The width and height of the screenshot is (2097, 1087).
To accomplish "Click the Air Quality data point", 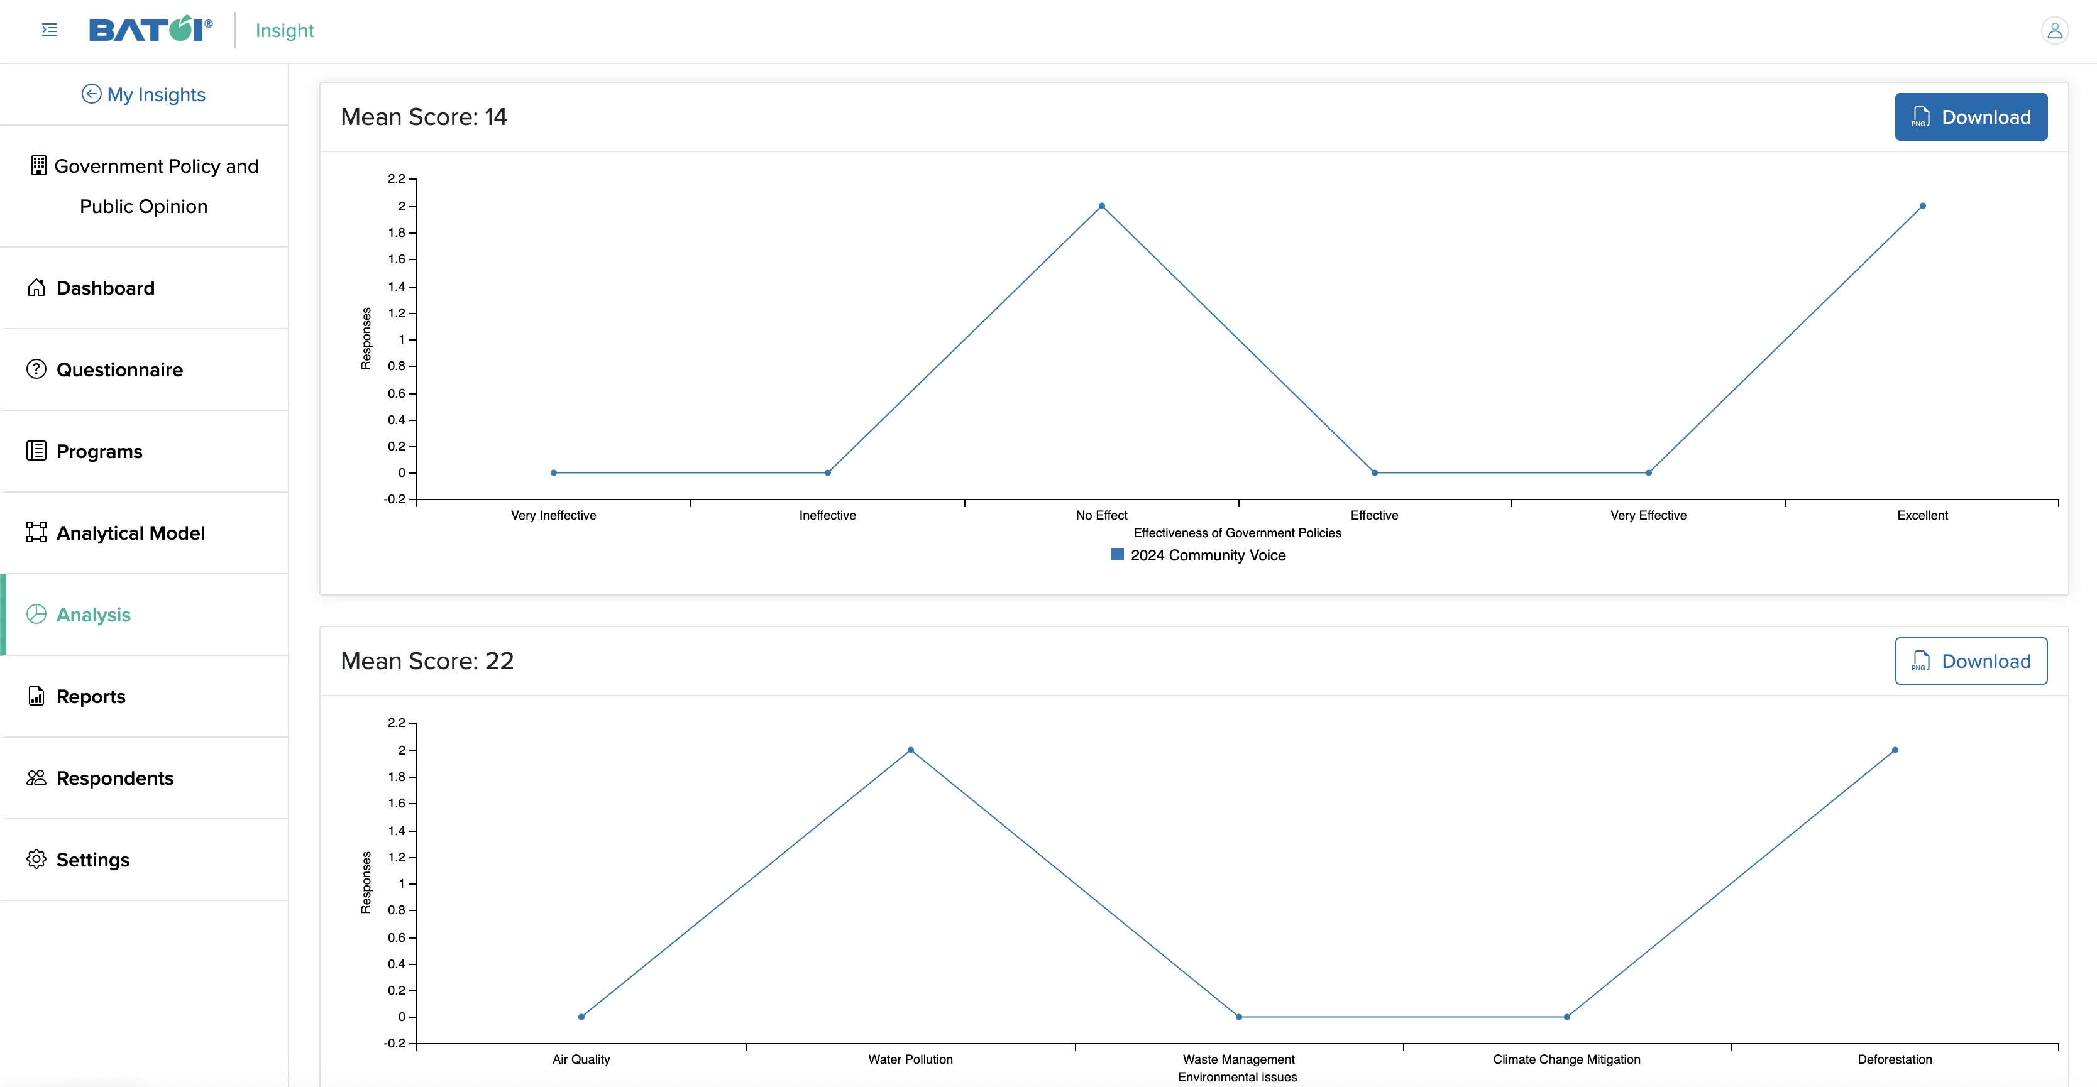I will 581,1017.
